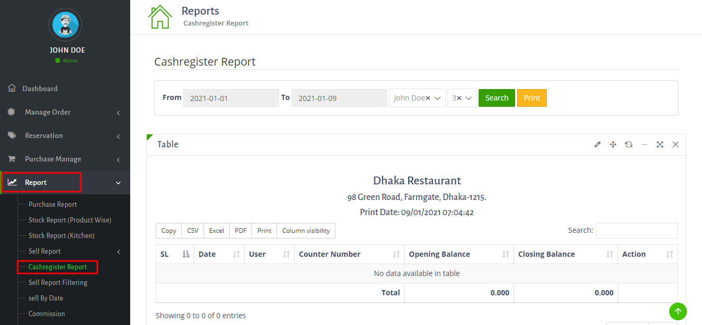Export the table as PDF
Viewport: 702px width, 325px height.
pos(241,231)
